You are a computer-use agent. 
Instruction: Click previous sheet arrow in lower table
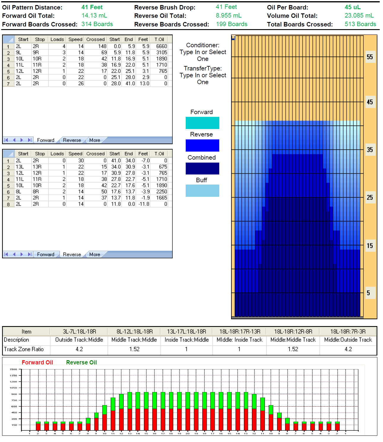14,254
